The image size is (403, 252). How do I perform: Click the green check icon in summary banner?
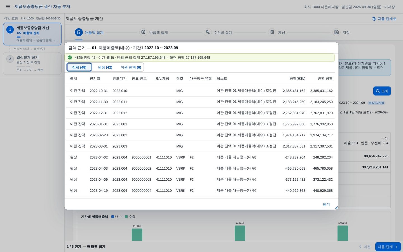click(70, 57)
